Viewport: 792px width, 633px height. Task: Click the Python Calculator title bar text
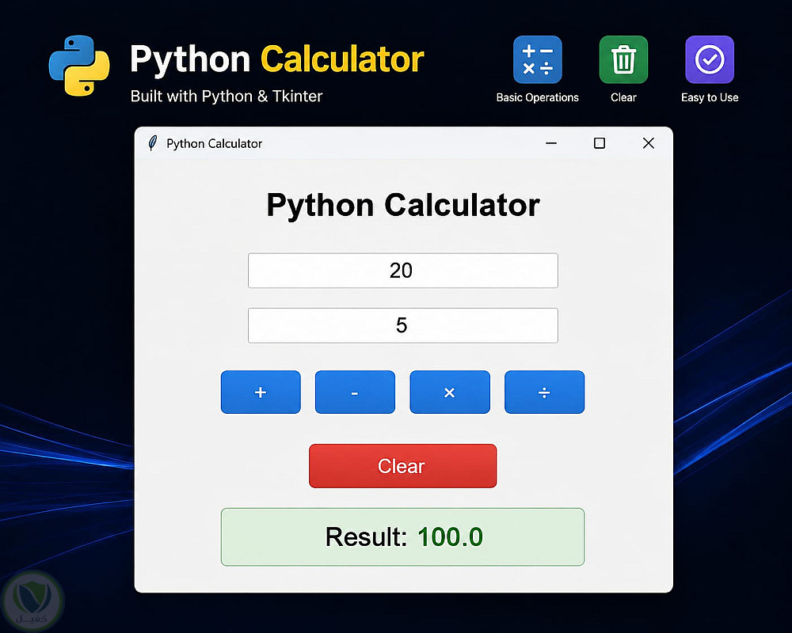214,144
